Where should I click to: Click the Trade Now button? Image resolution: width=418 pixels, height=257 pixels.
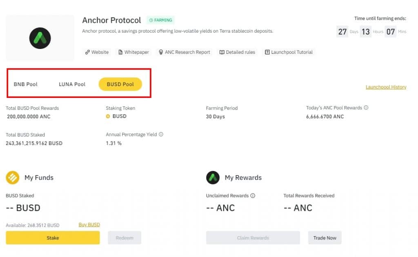(x=325, y=238)
